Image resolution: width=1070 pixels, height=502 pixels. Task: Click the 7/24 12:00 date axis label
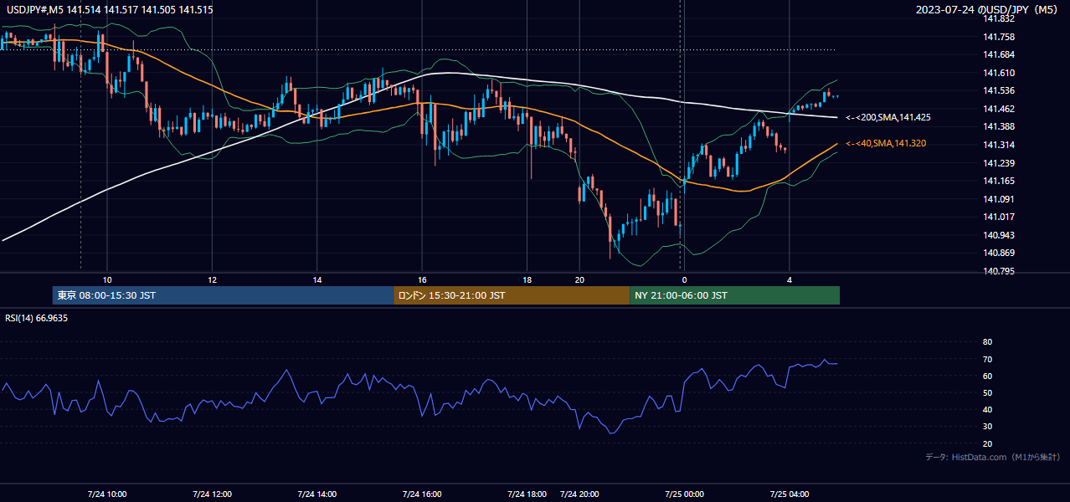pyautogui.click(x=212, y=494)
